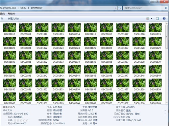
Task: Open the view options dropdown arrow
Action: pos(151,18)
